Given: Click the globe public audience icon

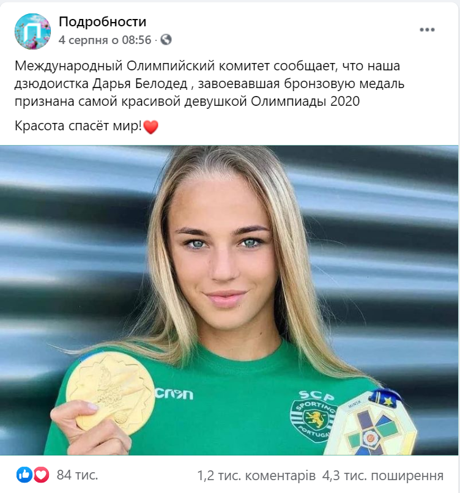Looking at the screenshot, I should coord(166,40).
